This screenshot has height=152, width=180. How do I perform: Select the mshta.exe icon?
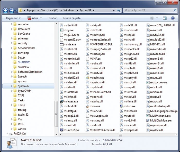(61, 44)
